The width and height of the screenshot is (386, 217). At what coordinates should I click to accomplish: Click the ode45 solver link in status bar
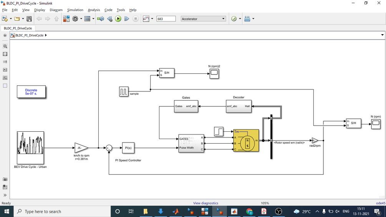coord(381,203)
